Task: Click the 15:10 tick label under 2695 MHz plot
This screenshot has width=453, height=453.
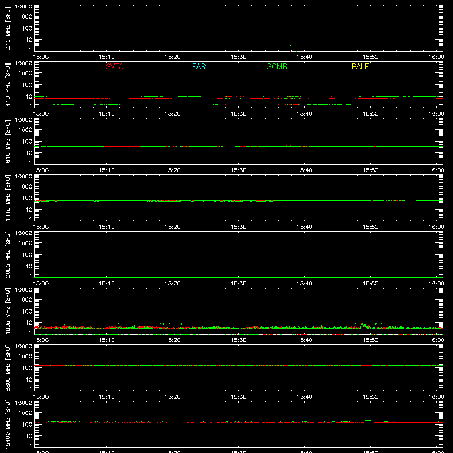Action: pyautogui.click(x=106, y=284)
